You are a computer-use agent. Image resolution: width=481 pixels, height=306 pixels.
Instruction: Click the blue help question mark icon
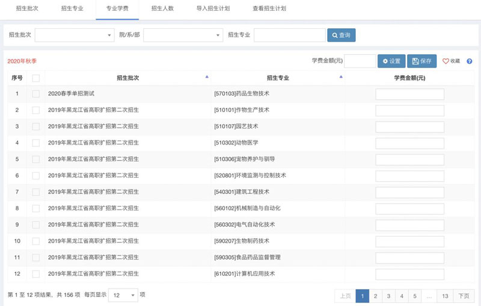point(469,61)
